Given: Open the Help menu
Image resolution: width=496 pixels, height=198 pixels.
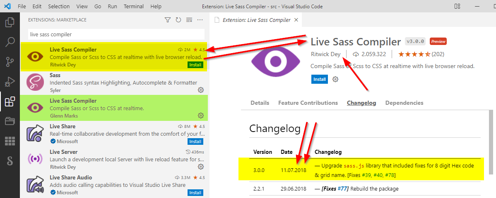Looking at the screenshot, I should pyautogui.click(x=156, y=6).
